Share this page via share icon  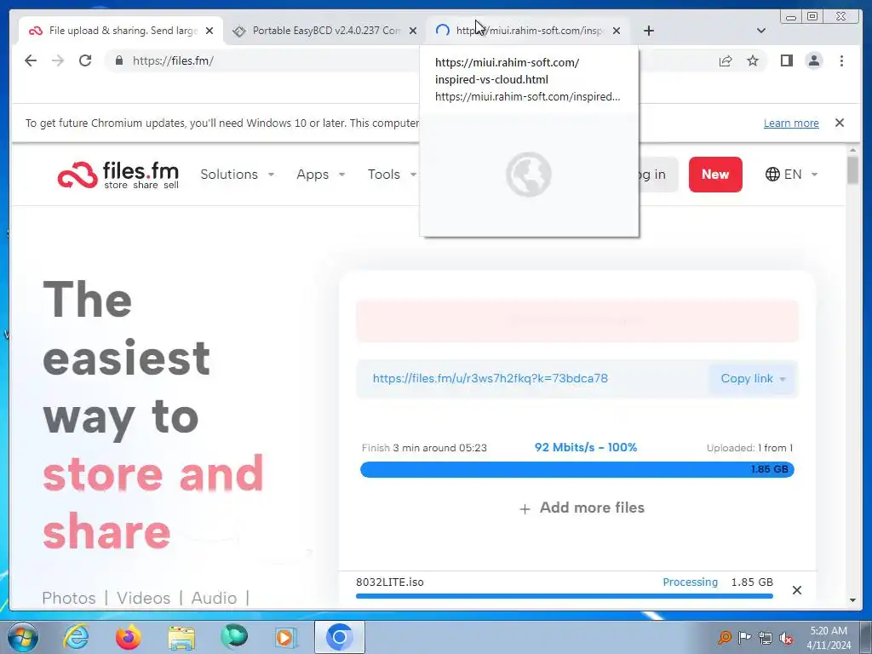[x=726, y=60]
